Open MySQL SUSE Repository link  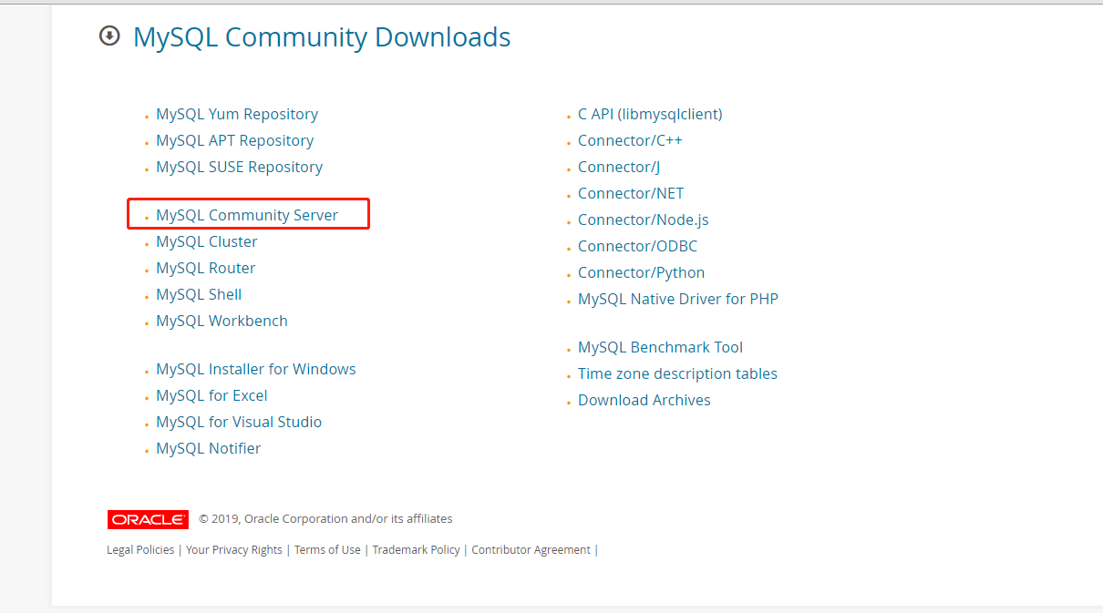[239, 168]
